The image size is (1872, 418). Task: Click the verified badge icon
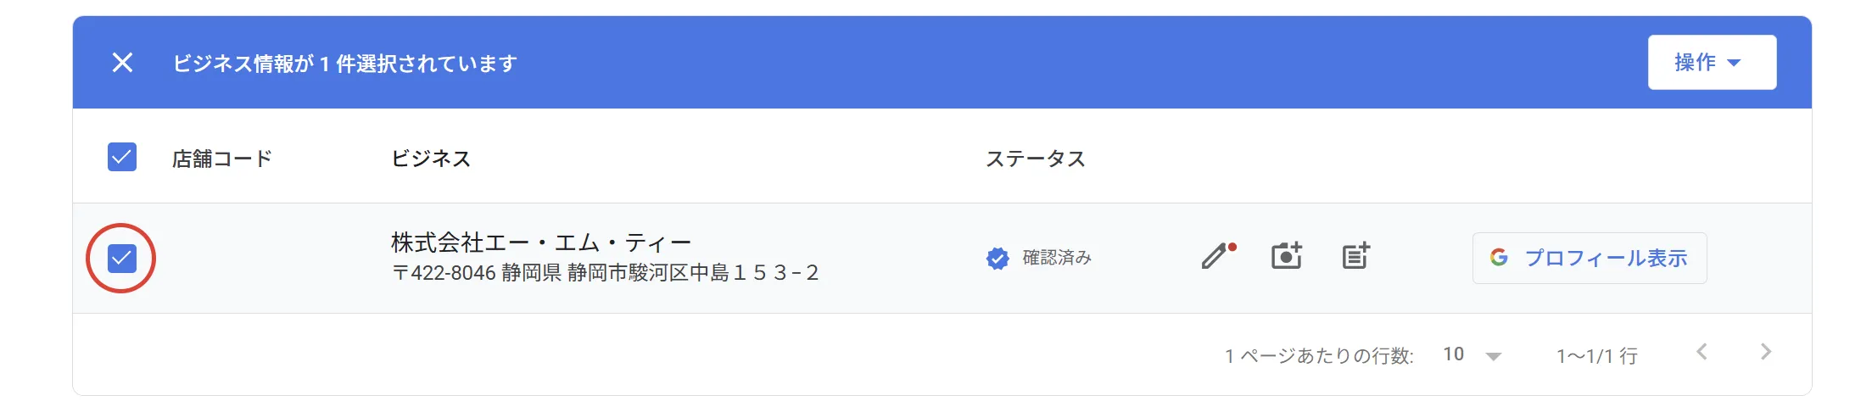pos(997,258)
